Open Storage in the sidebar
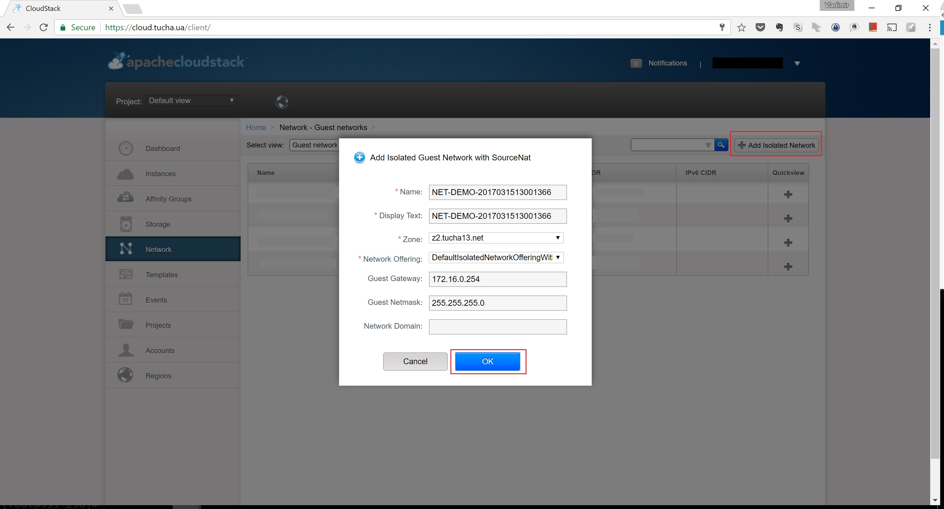This screenshot has width=944, height=509. [172, 224]
